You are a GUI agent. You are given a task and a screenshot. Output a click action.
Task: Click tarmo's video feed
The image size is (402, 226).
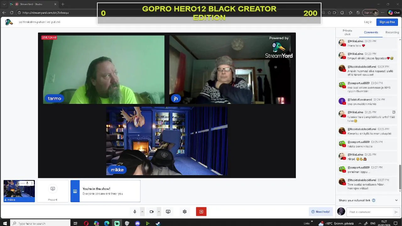[x=104, y=69]
